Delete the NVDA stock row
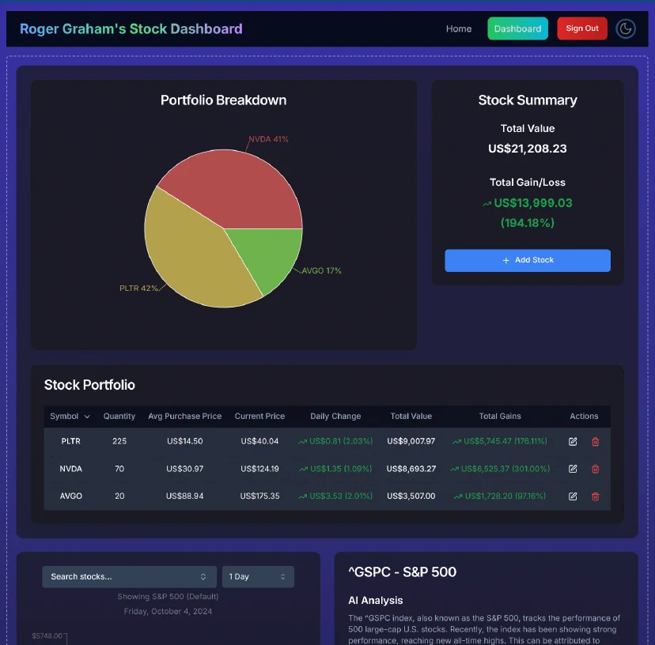Image resolution: width=655 pixels, height=645 pixels. 595,469
